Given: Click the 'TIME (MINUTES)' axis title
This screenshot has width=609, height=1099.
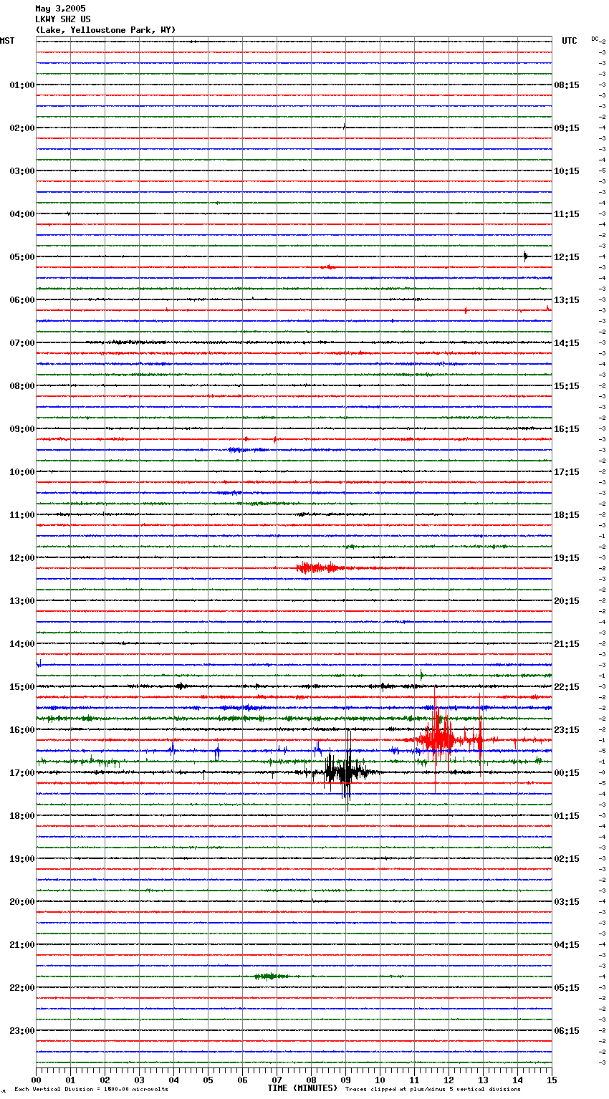Looking at the screenshot, I should point(302,1088).
